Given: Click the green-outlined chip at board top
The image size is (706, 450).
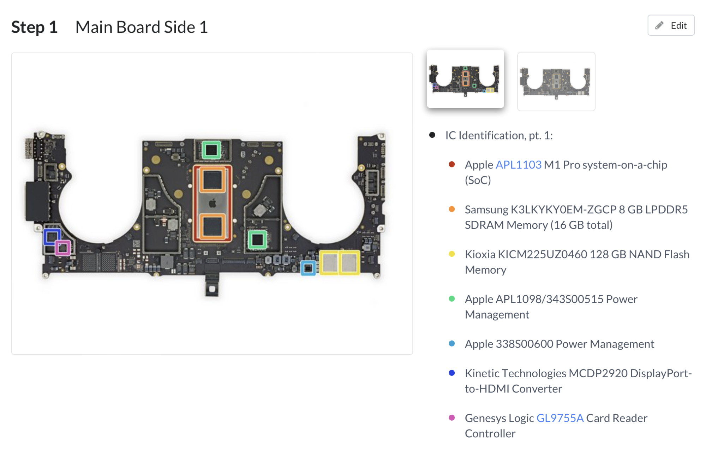Looking at the screenshot, I should click(211, 150).
